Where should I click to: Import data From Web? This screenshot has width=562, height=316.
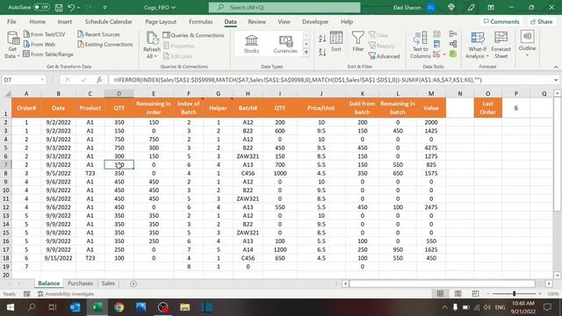coord(40,45)
